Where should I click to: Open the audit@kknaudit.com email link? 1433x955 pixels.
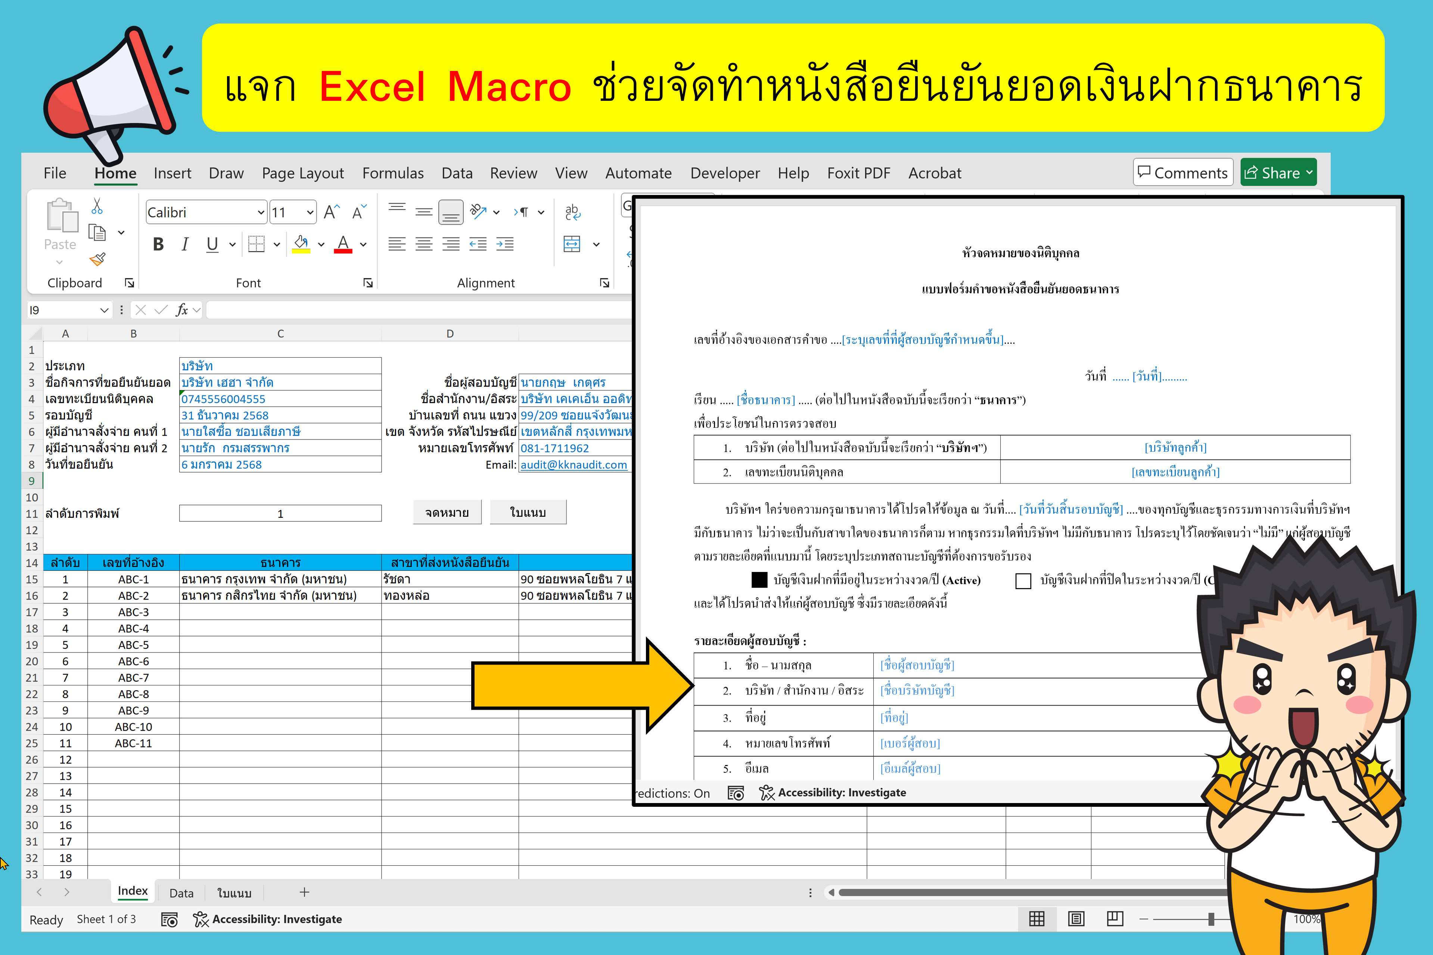pyautogui.click(x=573, y=465)
